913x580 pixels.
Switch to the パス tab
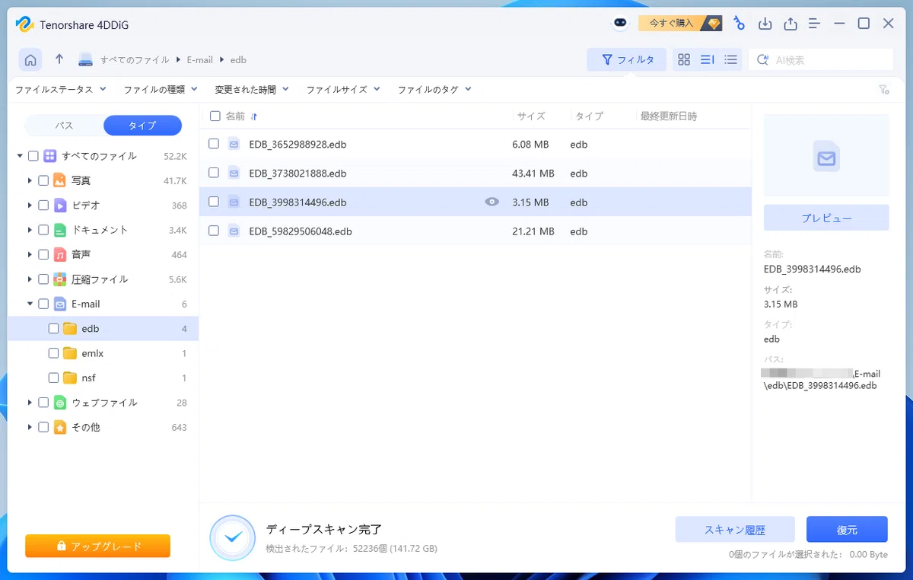[65, 126]
